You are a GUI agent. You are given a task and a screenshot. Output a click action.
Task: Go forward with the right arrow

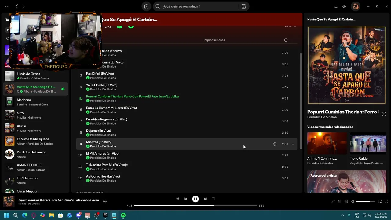point(24,6)
